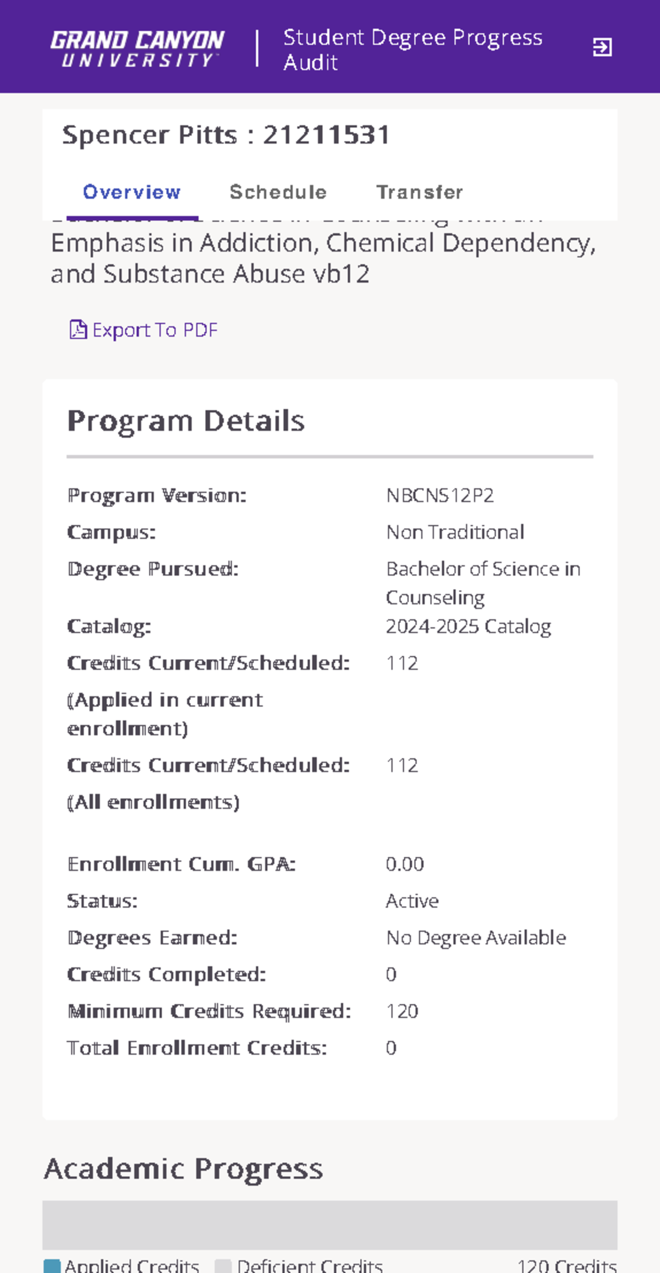Screen dimensions: 660x1273
Task: Click the sign-out icon in the header
Action: pos(603,48)
